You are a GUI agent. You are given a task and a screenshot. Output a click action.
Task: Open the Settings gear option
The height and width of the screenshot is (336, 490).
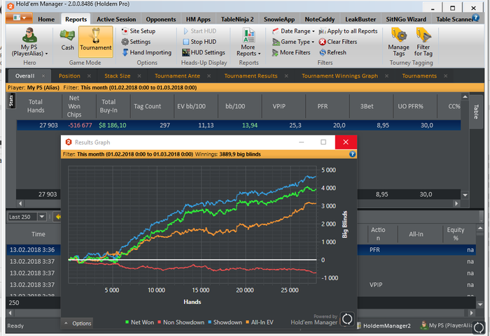tap(136, 41)
